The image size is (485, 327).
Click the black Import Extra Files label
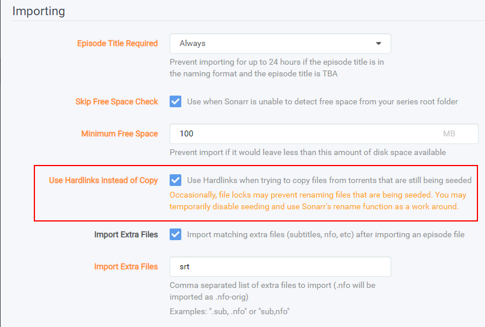click(x=126, y=234)
